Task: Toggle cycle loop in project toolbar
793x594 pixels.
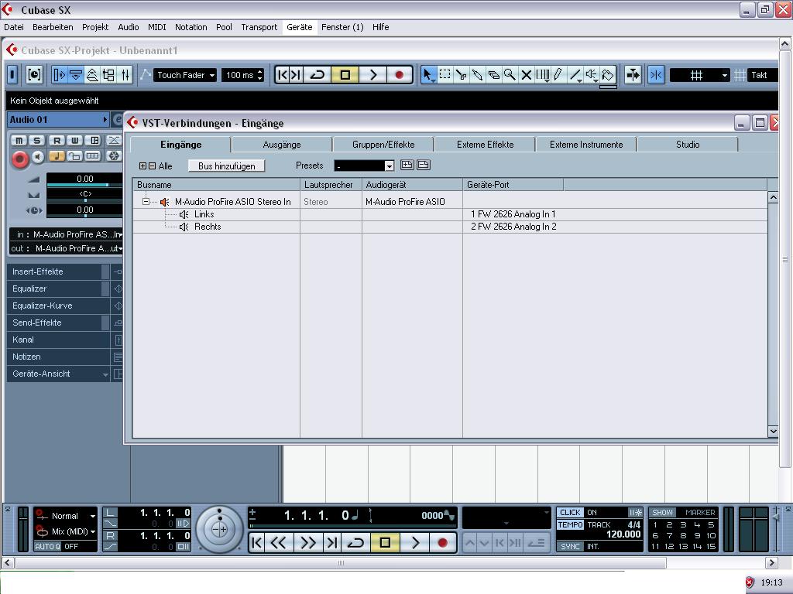Action: [318, 75]
